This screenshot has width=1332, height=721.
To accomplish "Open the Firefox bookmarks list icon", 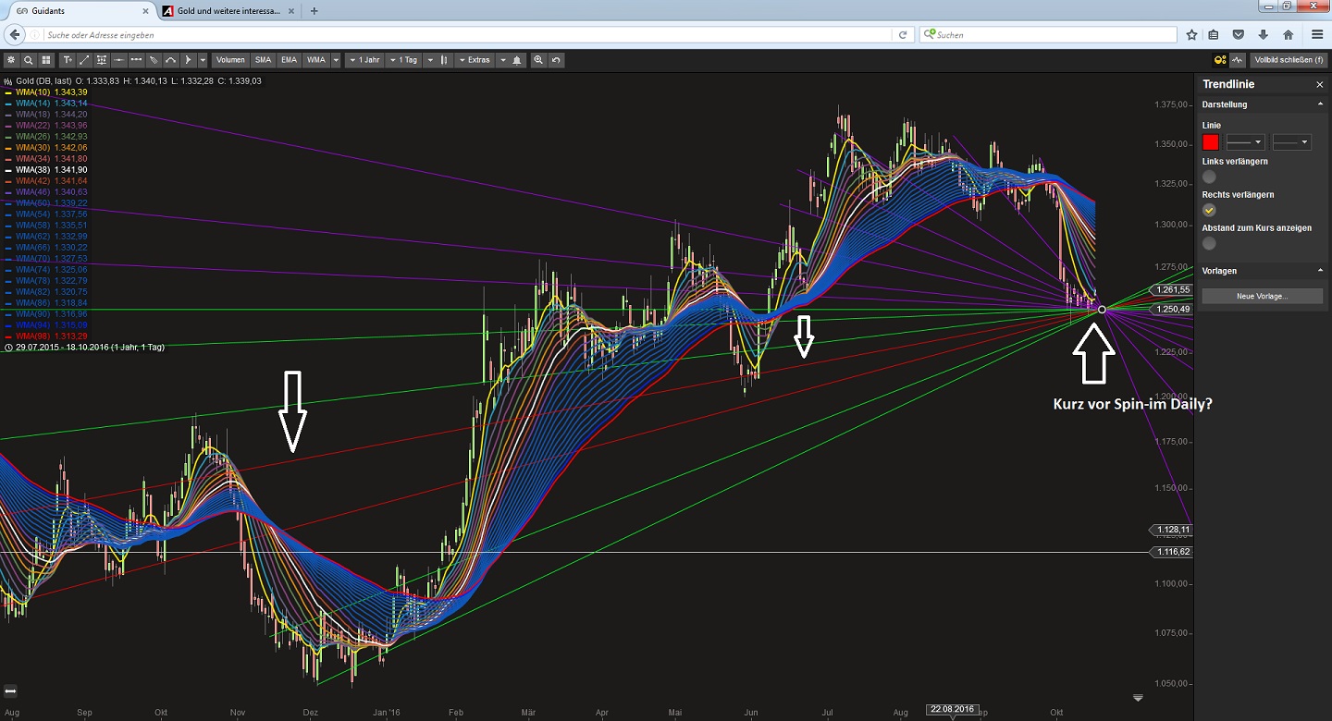I will coord(1214,35).
